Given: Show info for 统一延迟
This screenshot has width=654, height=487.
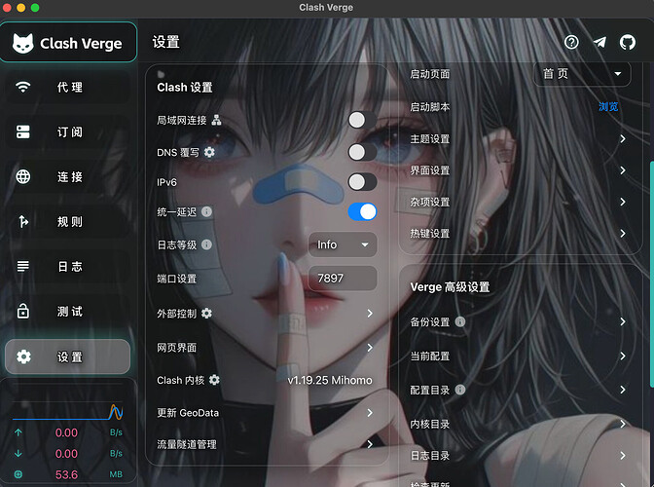Looking at the screenshot, I should coord(206,211).
